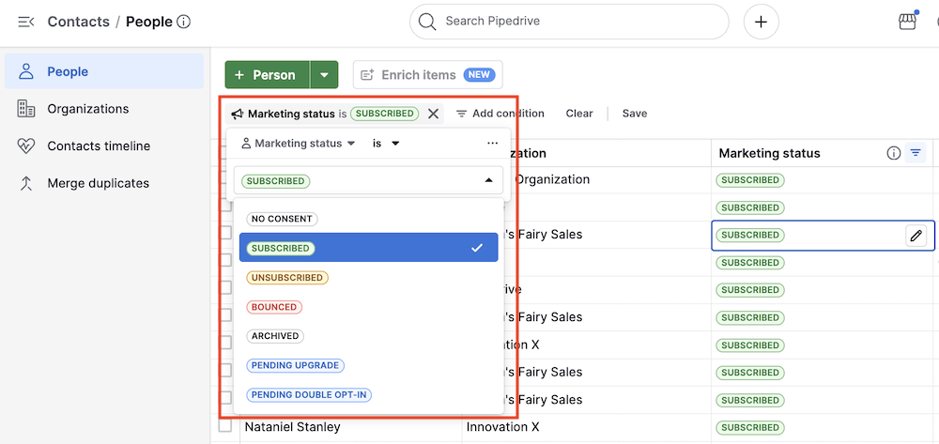939x444 pixels.
Task: Select the PENDING DOUBLE OPT-IN option
Action: point(309,395)
